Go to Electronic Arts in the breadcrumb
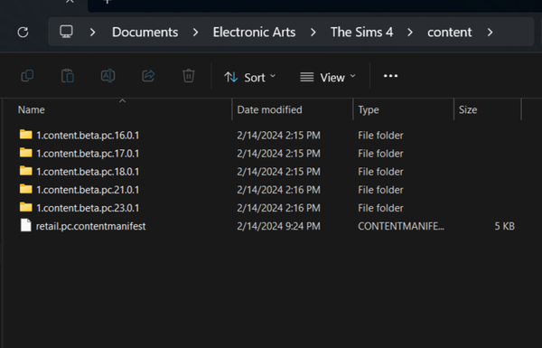Screen dimensions: 542x348 click(x=254, y=33)
